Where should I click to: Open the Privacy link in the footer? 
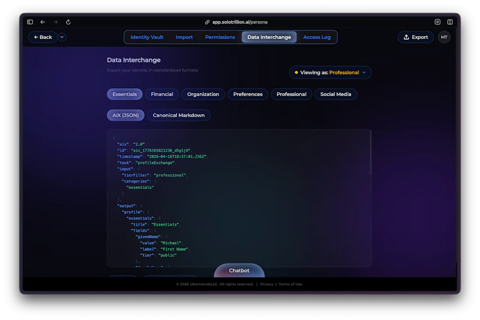click(x=266, y=284)
